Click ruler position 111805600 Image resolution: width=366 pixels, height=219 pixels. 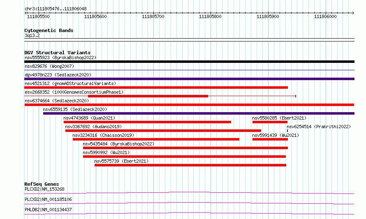tap(95, 16)
